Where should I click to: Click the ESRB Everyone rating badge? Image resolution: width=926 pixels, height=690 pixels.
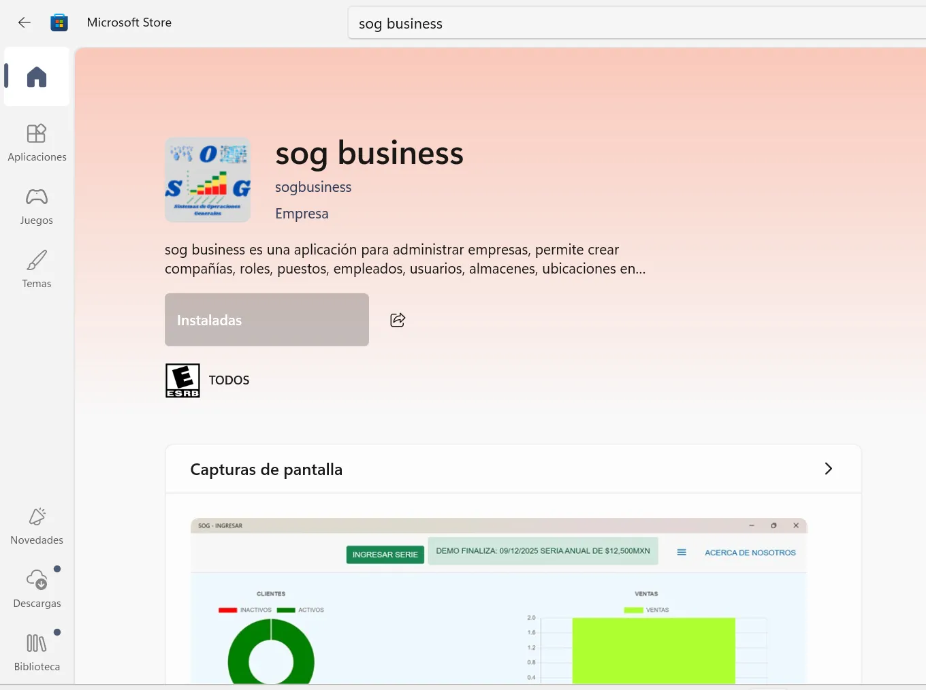click(x=182, y=380)
